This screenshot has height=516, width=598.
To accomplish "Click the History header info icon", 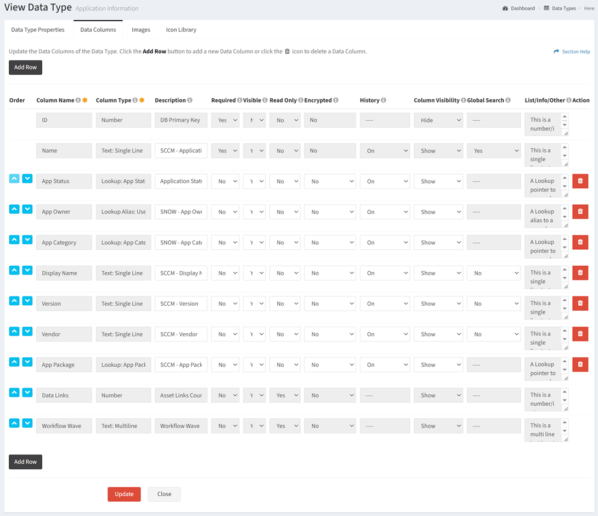I will coord(383,100).
